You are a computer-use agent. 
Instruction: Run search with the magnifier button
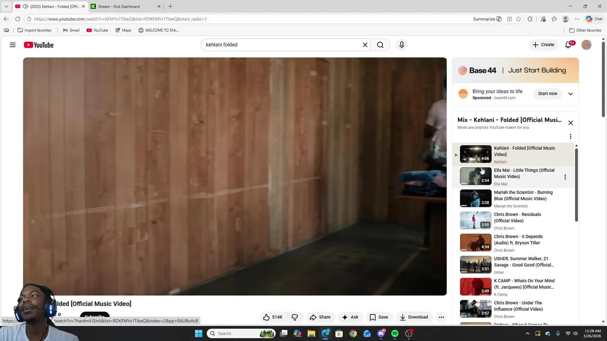pos(380,45)
